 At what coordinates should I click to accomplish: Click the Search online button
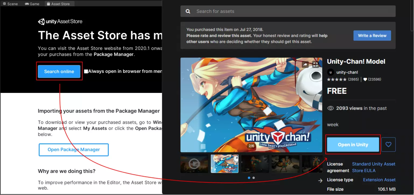(x=59, y=71)
